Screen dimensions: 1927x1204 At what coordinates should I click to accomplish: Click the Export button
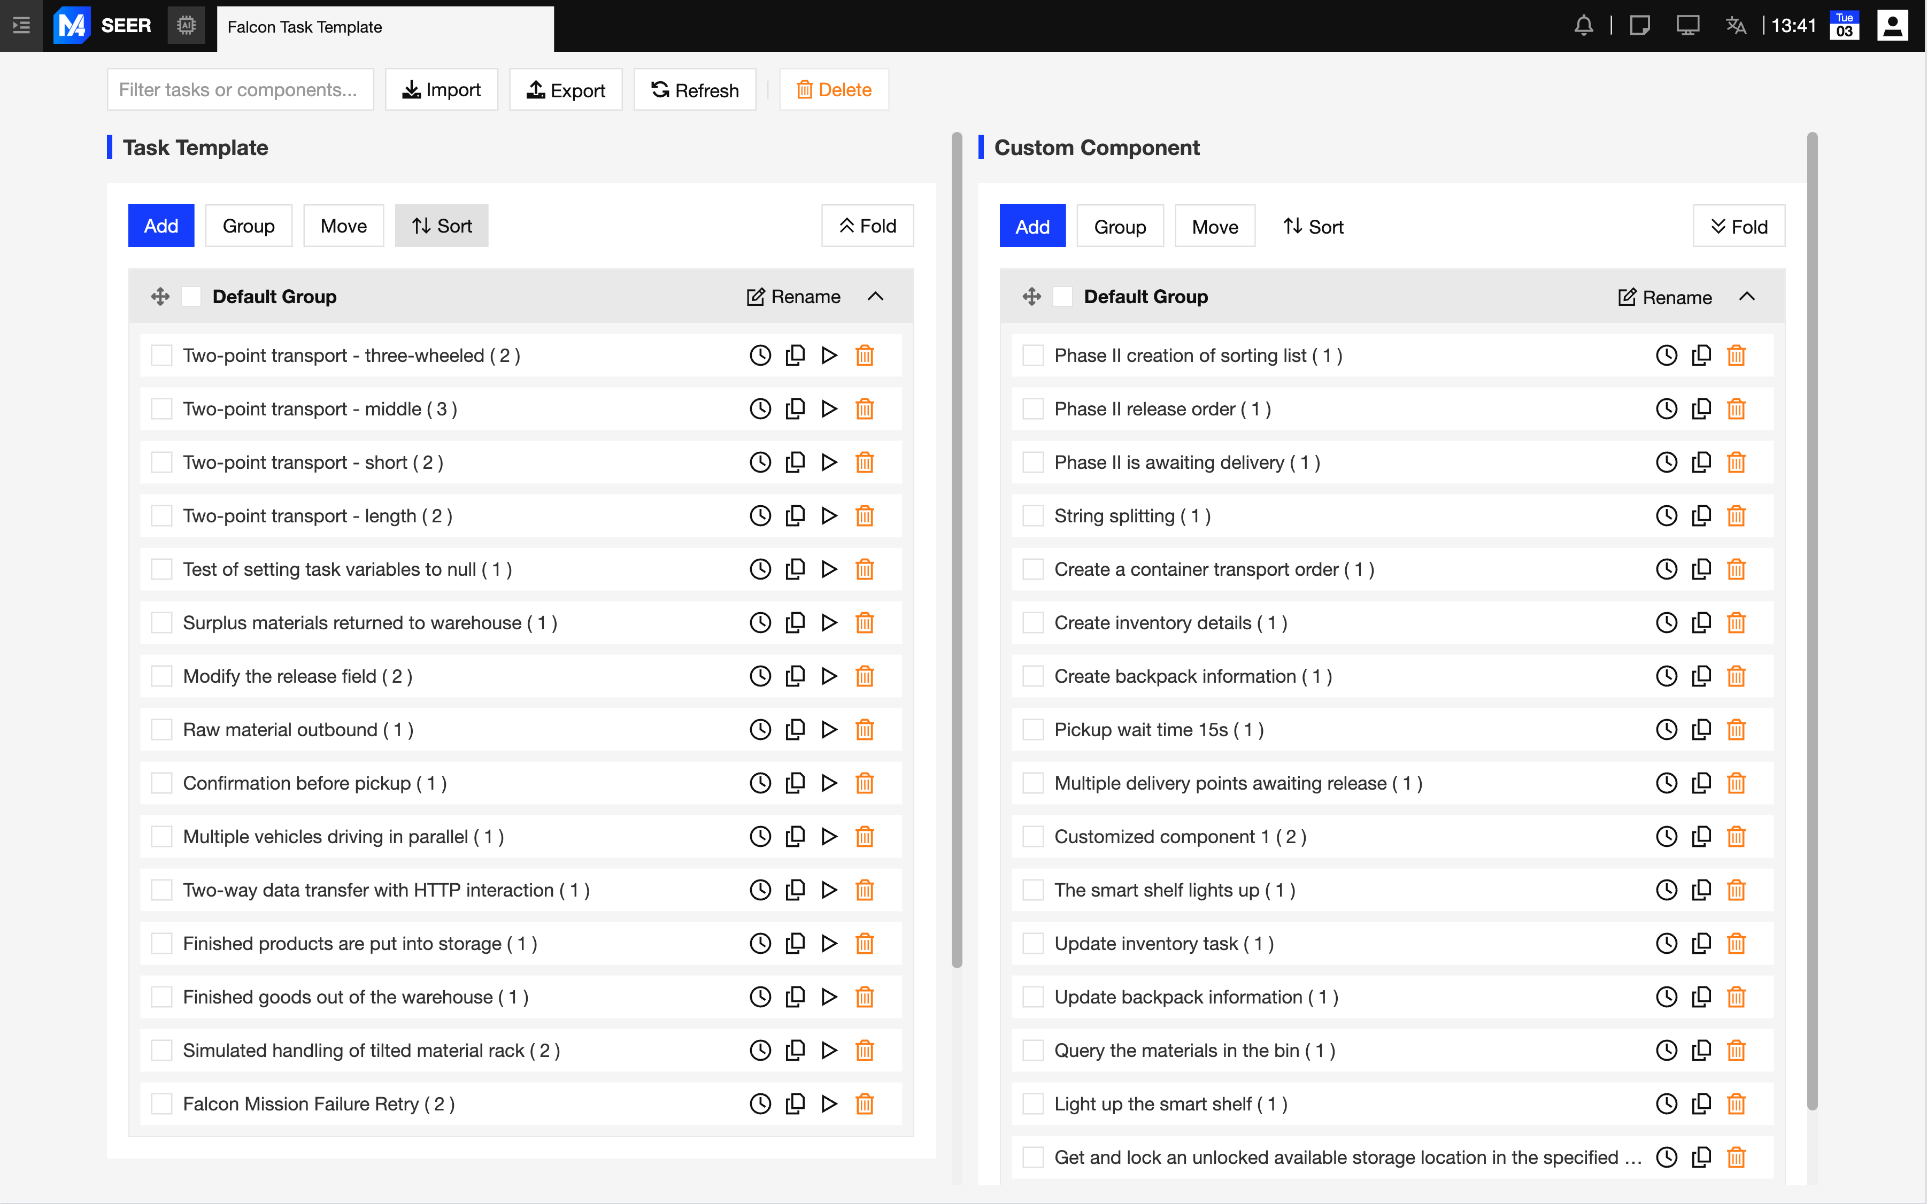click(565, 90)
